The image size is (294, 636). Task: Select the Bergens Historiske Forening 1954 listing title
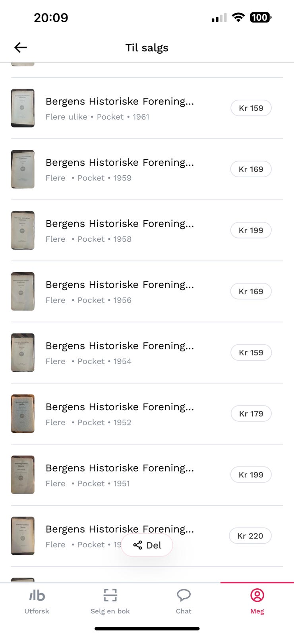coord(120,346)
